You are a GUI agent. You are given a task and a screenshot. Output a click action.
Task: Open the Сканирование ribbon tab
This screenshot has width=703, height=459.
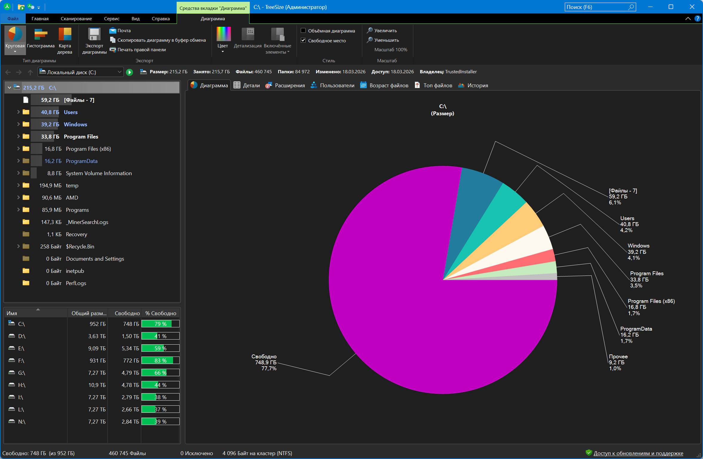(76, 18)
